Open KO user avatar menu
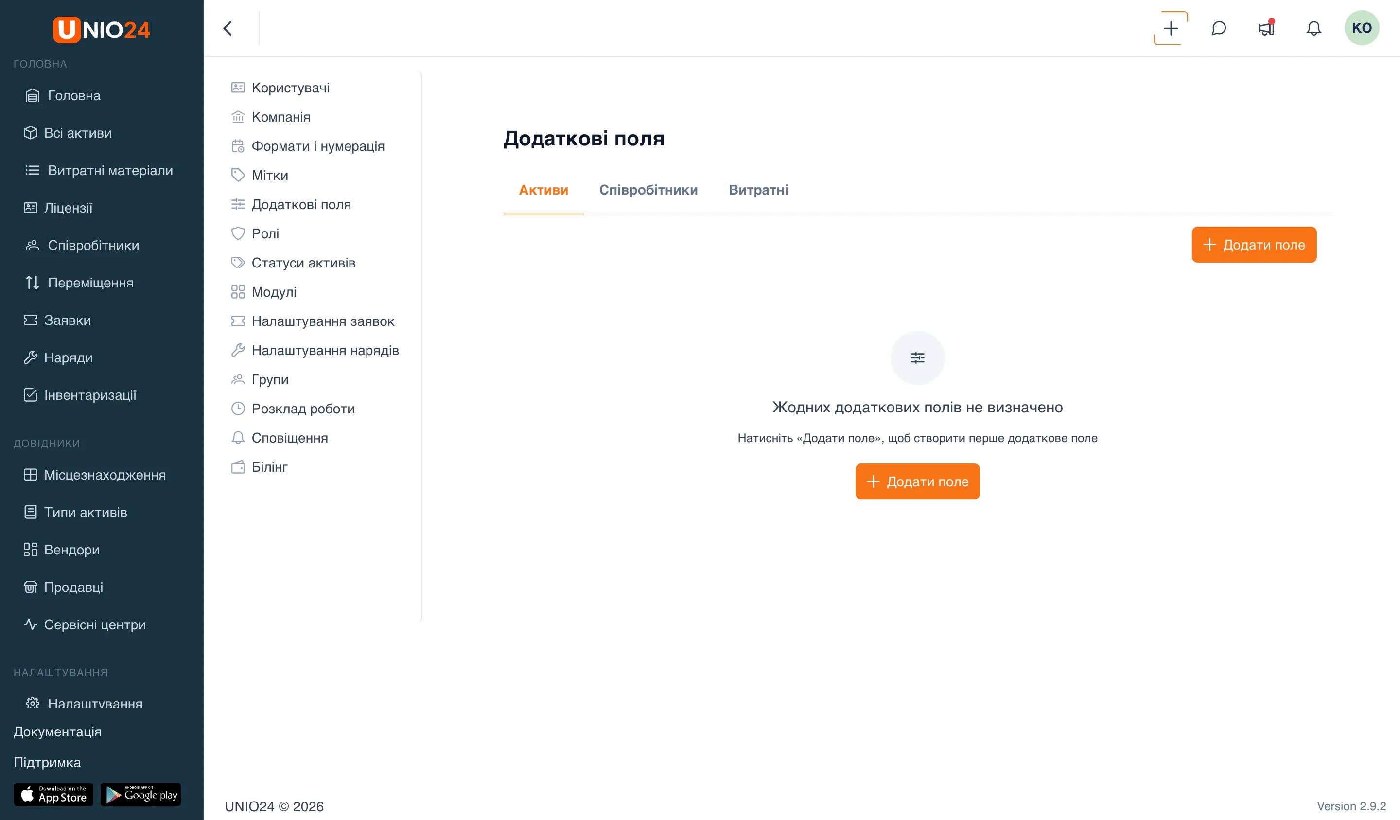Screen dimensions: 1400x820 [1362, 28]
